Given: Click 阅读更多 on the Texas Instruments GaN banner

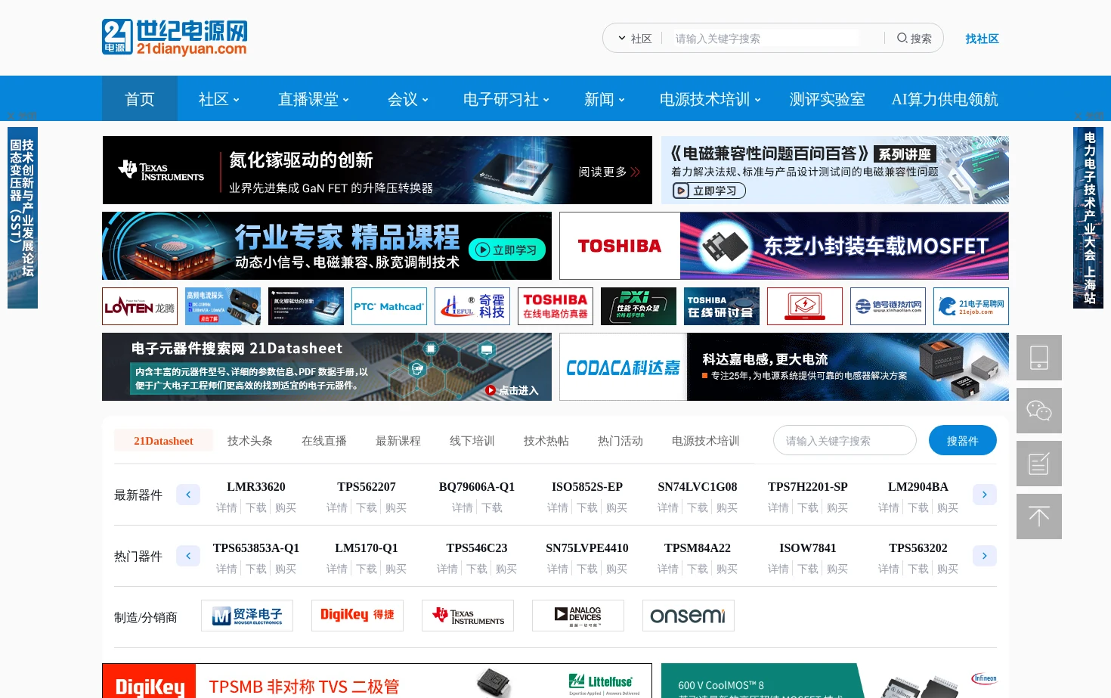Looking at the screenshot, I should coord(609,172).
